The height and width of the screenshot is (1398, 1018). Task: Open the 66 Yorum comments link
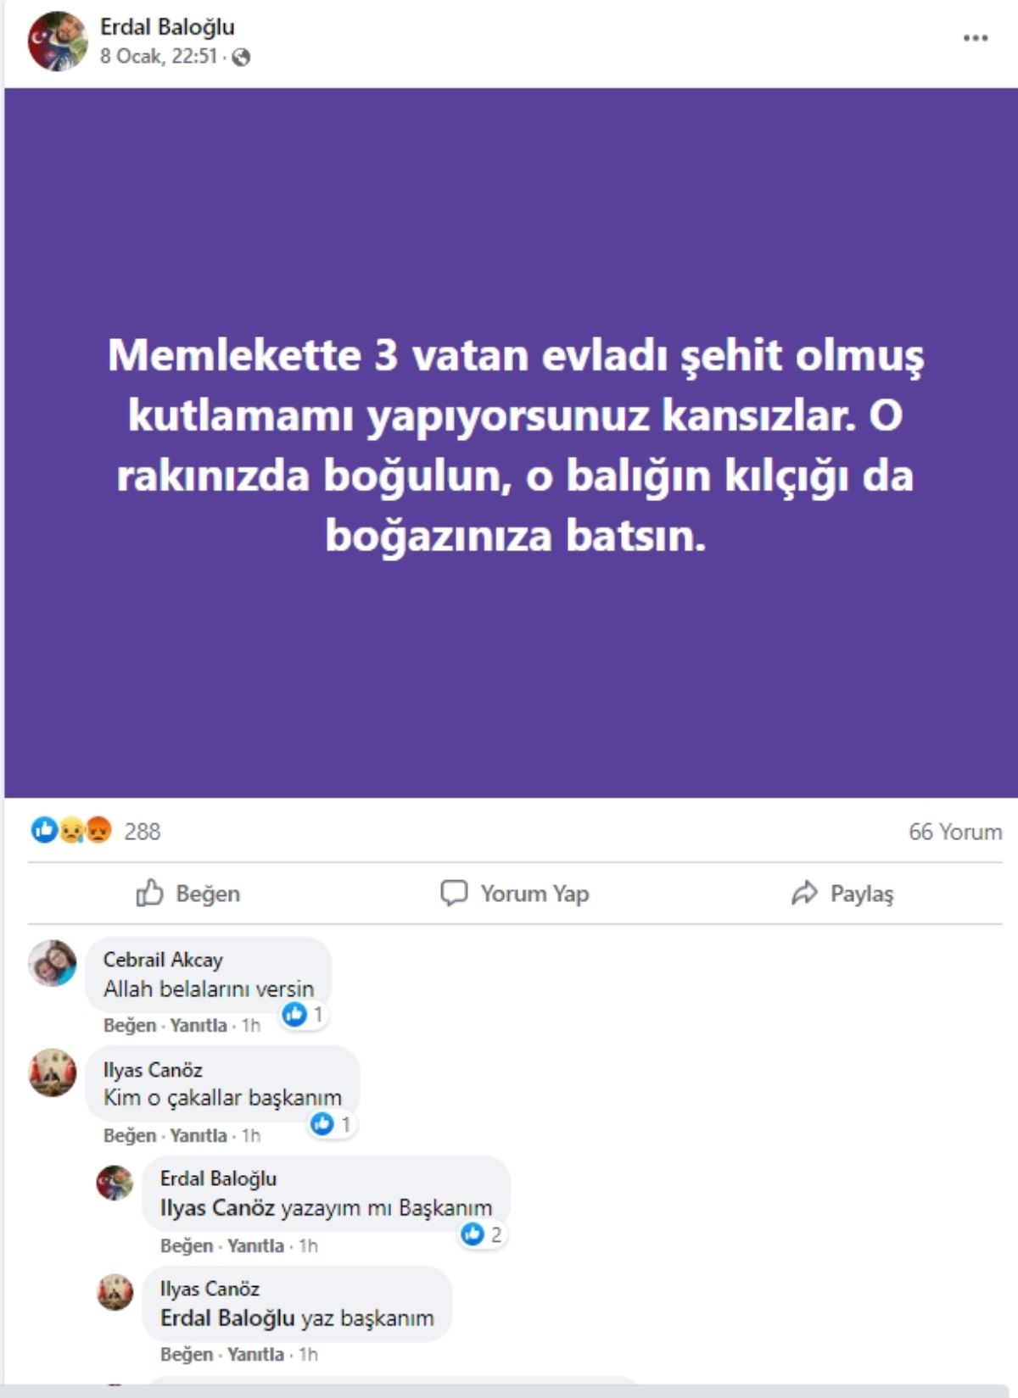tap(954, 832)
